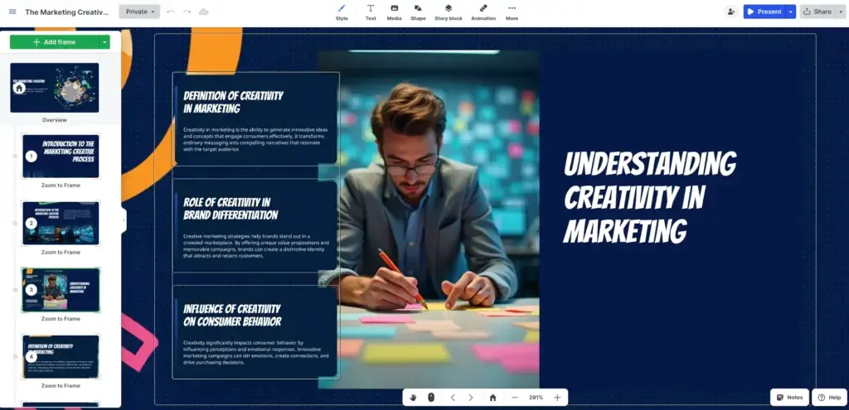Select Influence of Creativity on Consumer Behavior heading
The image size is (849, 410).
232,316
